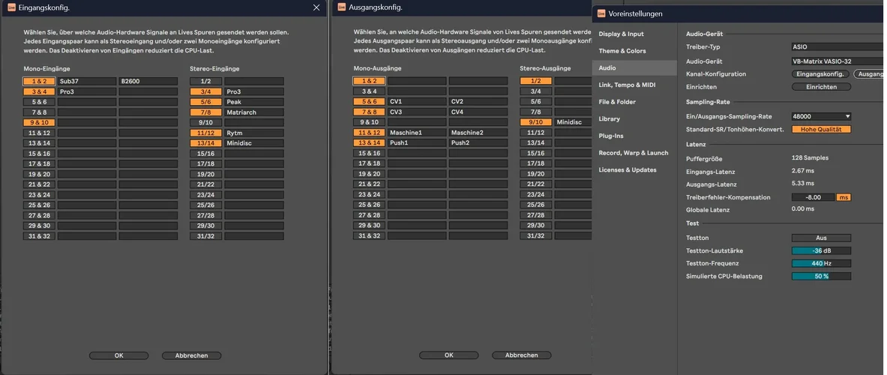
Task: Click the Testton-Lautstärke -36 dB slider
Action: point(821,250)
